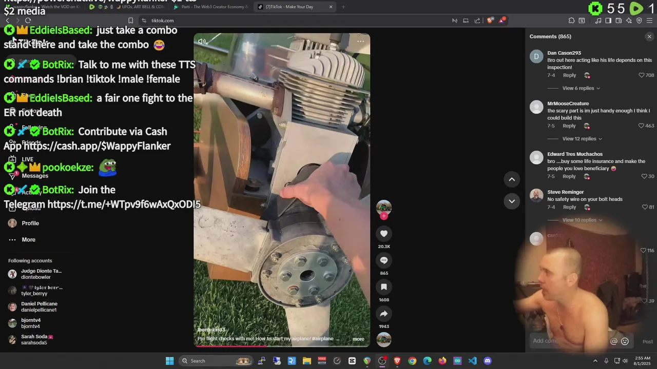The width and height of the screenshot is (657, 369).
Task: Switch to the Parti Web3 Creator Economy tab
Action: [x=210, y=7]
